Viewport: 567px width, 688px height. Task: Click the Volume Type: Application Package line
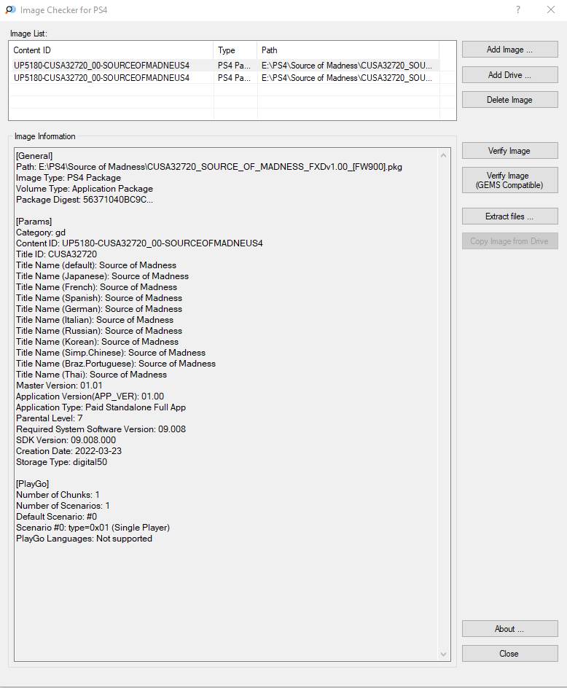85,189
